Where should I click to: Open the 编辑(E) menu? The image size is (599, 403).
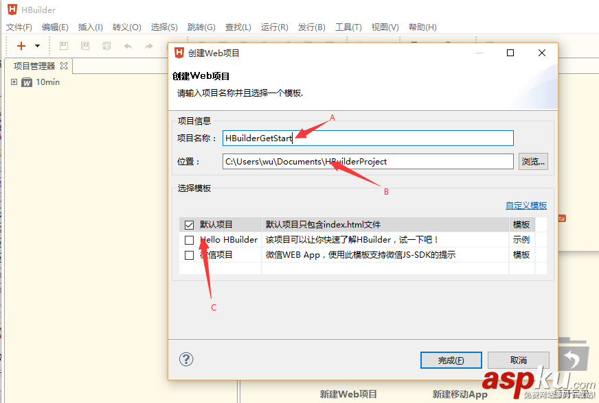tap(55, 27)
